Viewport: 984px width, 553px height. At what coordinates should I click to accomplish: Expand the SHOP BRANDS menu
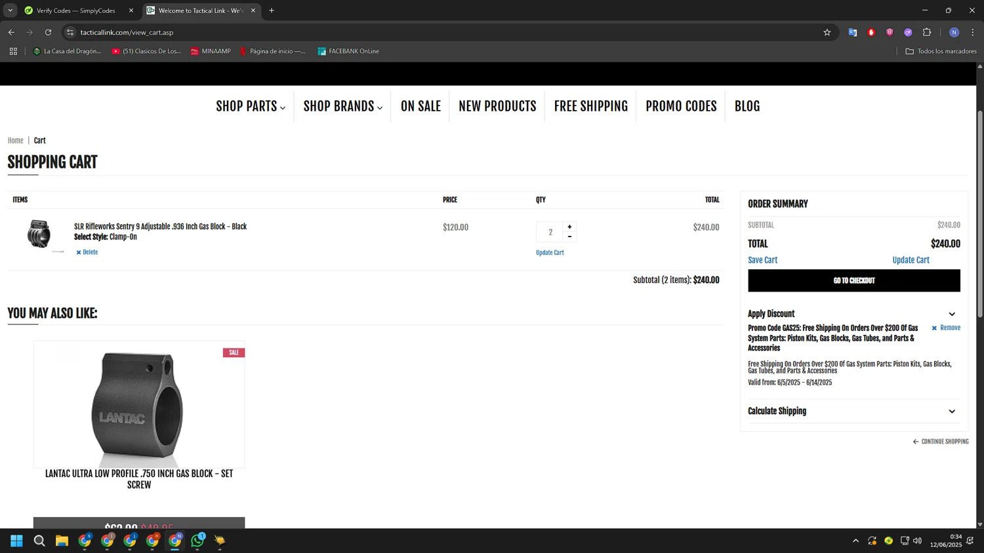(342, 106)
